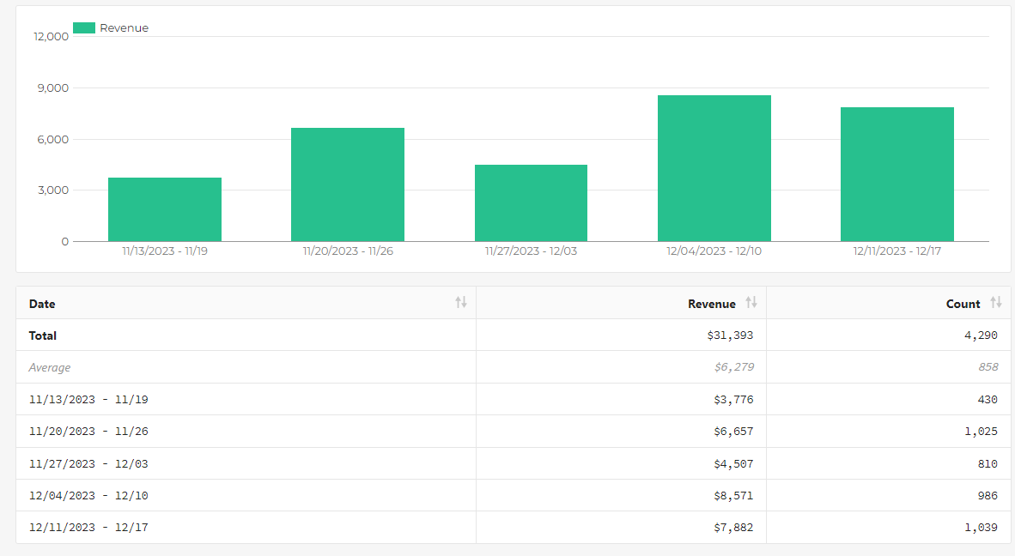
Task: Click the Count column header text
Action: pyautogui.click(x=963, y=304)
